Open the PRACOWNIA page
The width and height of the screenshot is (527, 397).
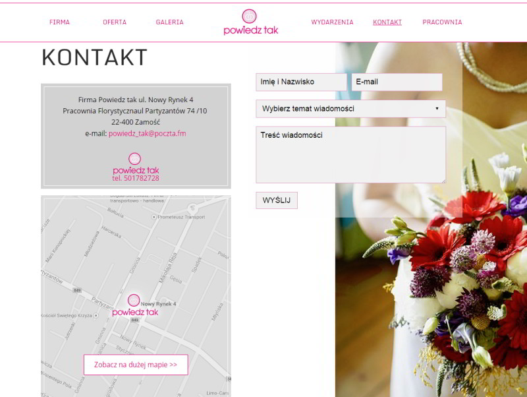point(442,22)
